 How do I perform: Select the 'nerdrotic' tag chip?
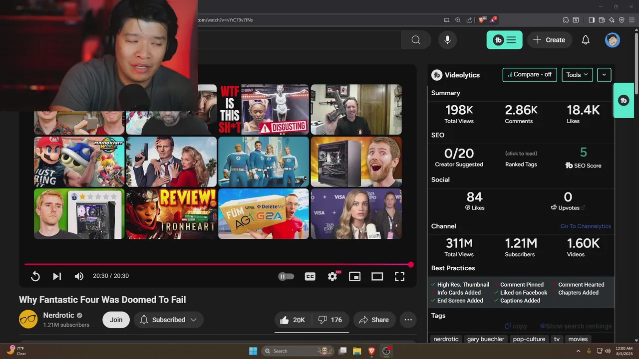446,339
